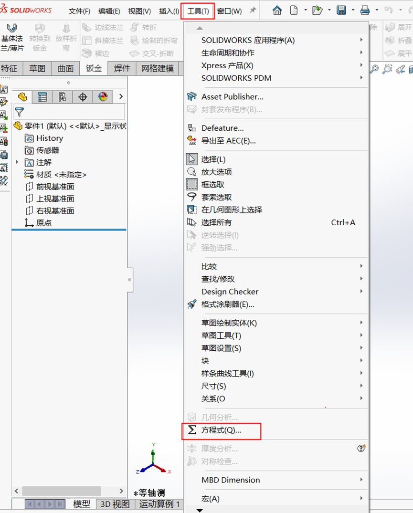Expand the 注解 node arrow

[17, 162]
